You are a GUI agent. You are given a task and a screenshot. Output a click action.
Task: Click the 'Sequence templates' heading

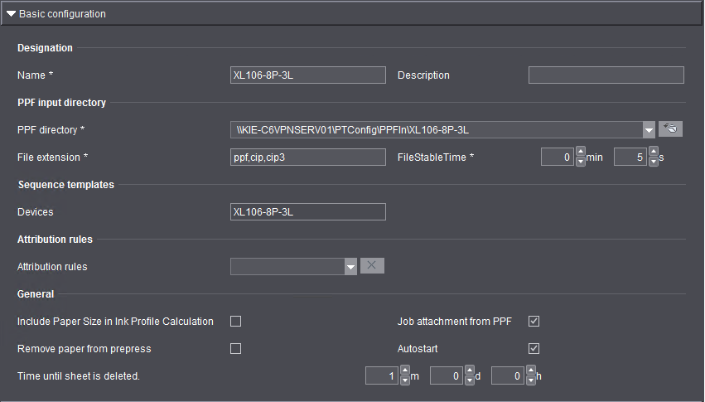coord(65,184)
